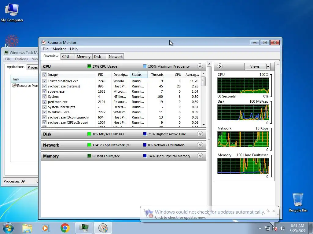Dismiss the Windows update notification balloon
This screenshot has height=234, width=313.
pos(274,211)
